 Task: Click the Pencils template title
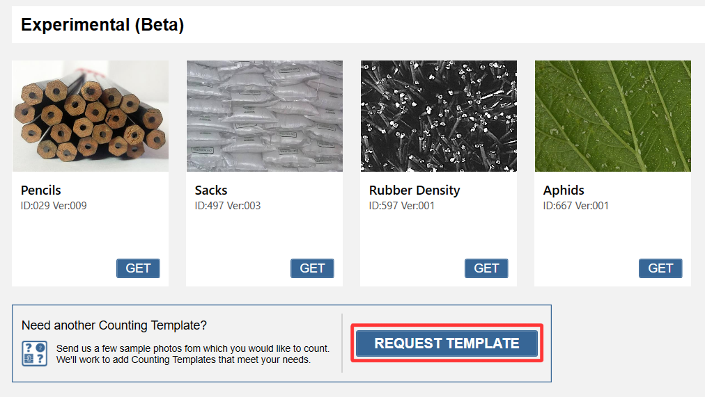pos(41,191)
